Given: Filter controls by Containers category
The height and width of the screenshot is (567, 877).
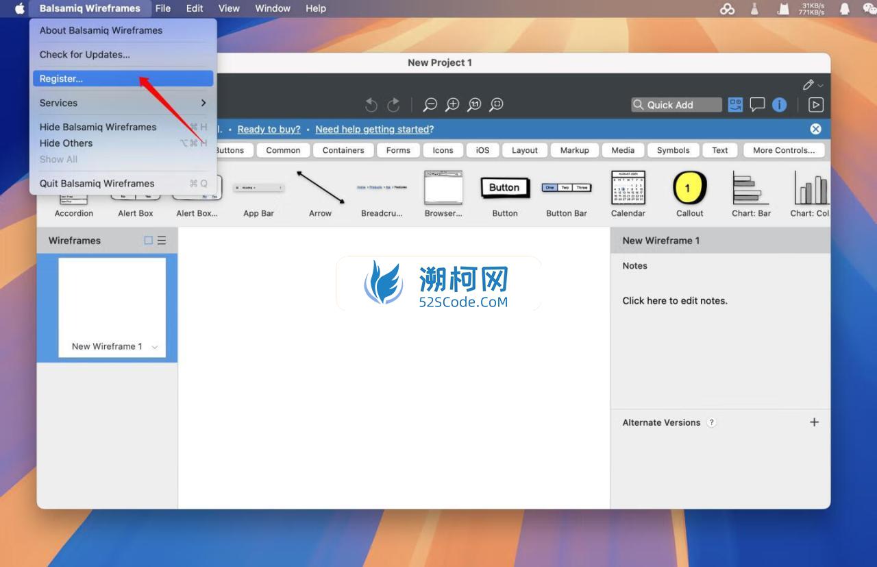Looking at the screenshot, I should (343, 150).
